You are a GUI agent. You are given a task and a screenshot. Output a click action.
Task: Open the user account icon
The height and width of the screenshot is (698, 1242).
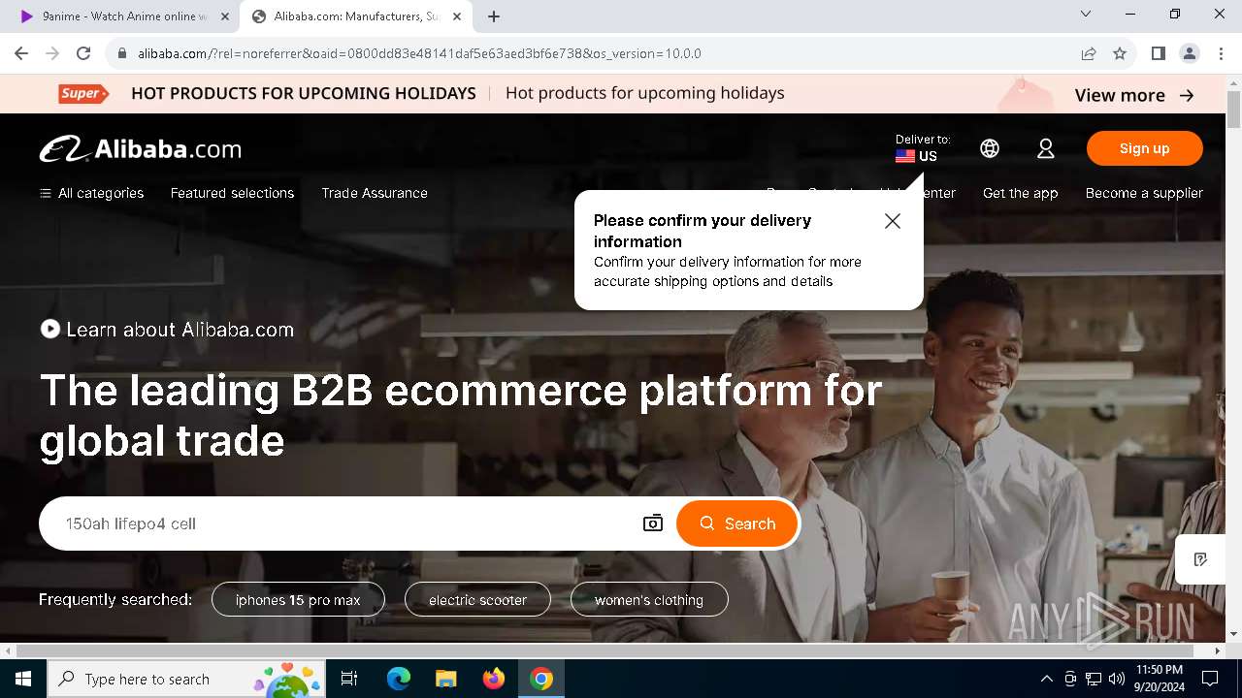pos(1045,148)
